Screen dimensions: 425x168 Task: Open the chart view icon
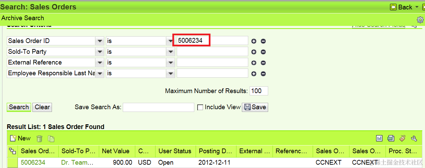(379, 138)
